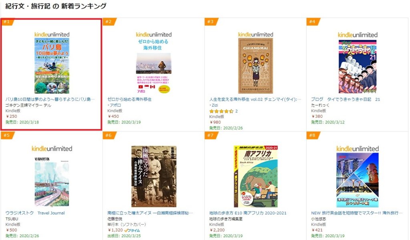This screenshot has width=410, height=240.
Task: Open the Vladivostok Travel Journal cover
Action: coord(52,181)
